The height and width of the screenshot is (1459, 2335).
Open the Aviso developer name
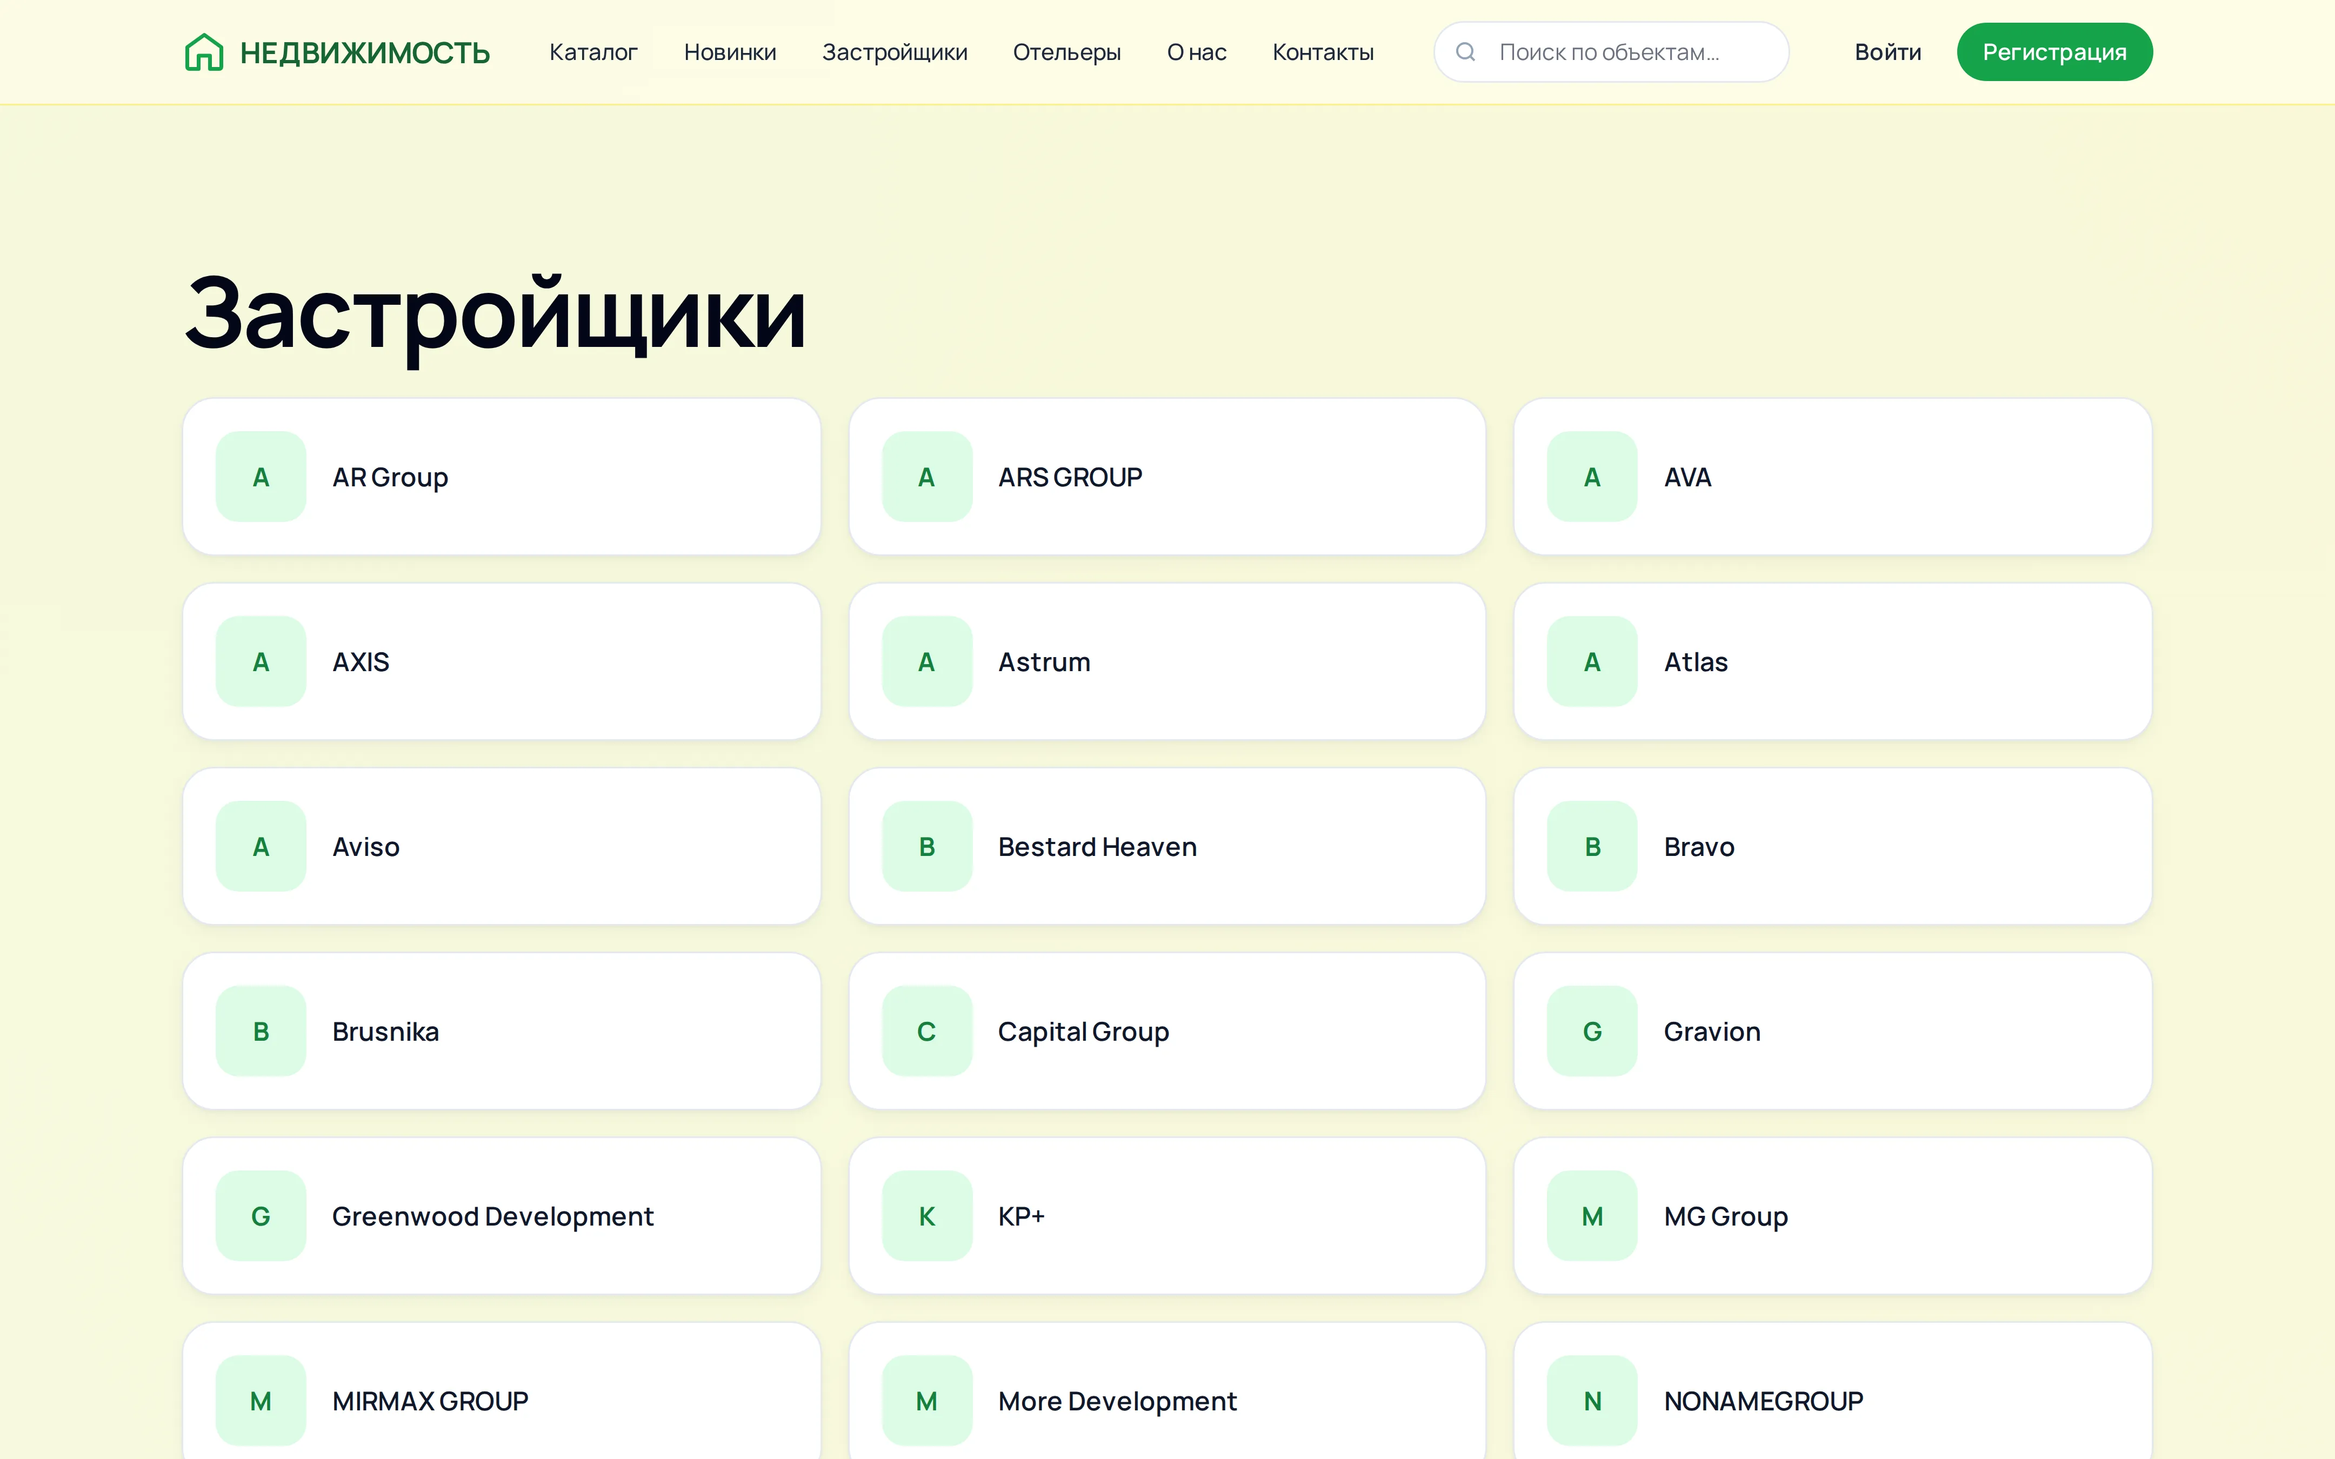click(x=366, y=846)
